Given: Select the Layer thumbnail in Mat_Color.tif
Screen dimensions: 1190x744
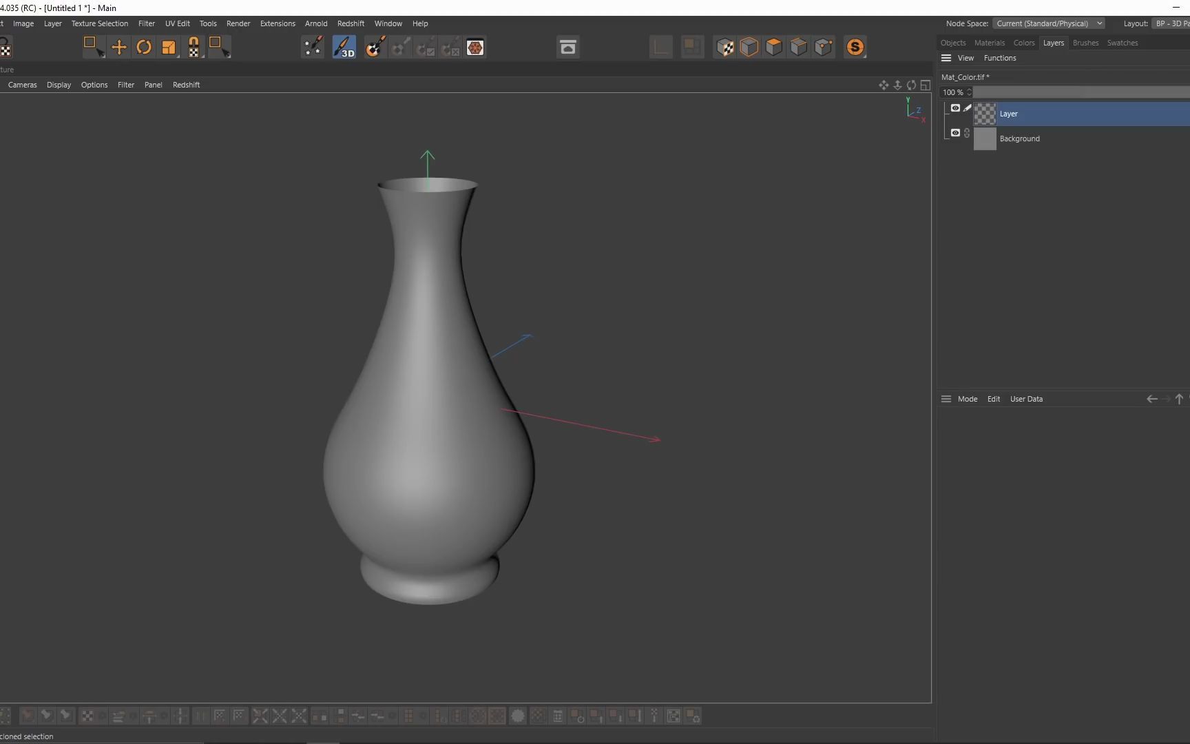Looking at the screenshot, I should [984, 114].
